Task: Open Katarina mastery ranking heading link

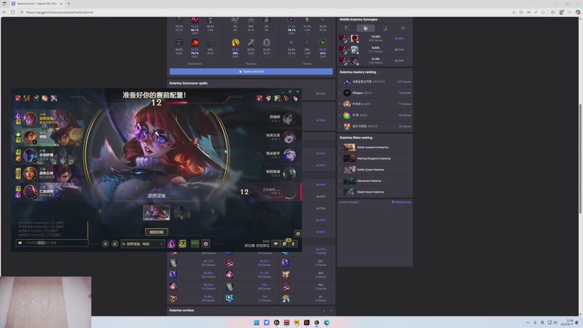Action: (x=358, y=72)
